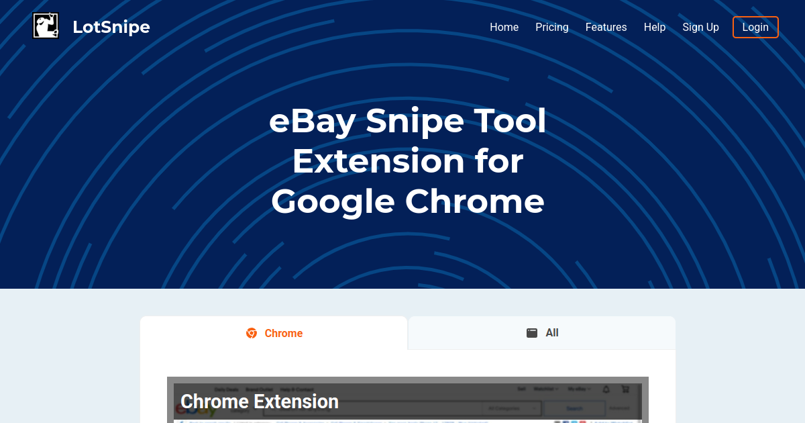Click the gray mail share icon
This screenshot has width=805, height=423.
pyautogui.click(x=557, y=422)
